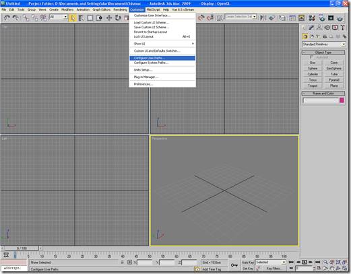Select the Select and Link tool
The image size is (351, 274).
(26, 18)
